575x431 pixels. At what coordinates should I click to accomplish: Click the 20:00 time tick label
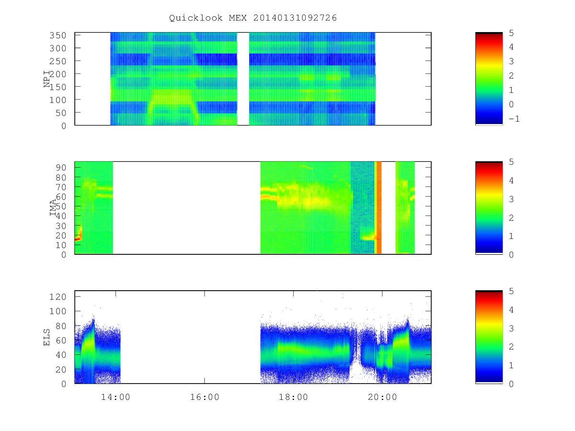382,397
